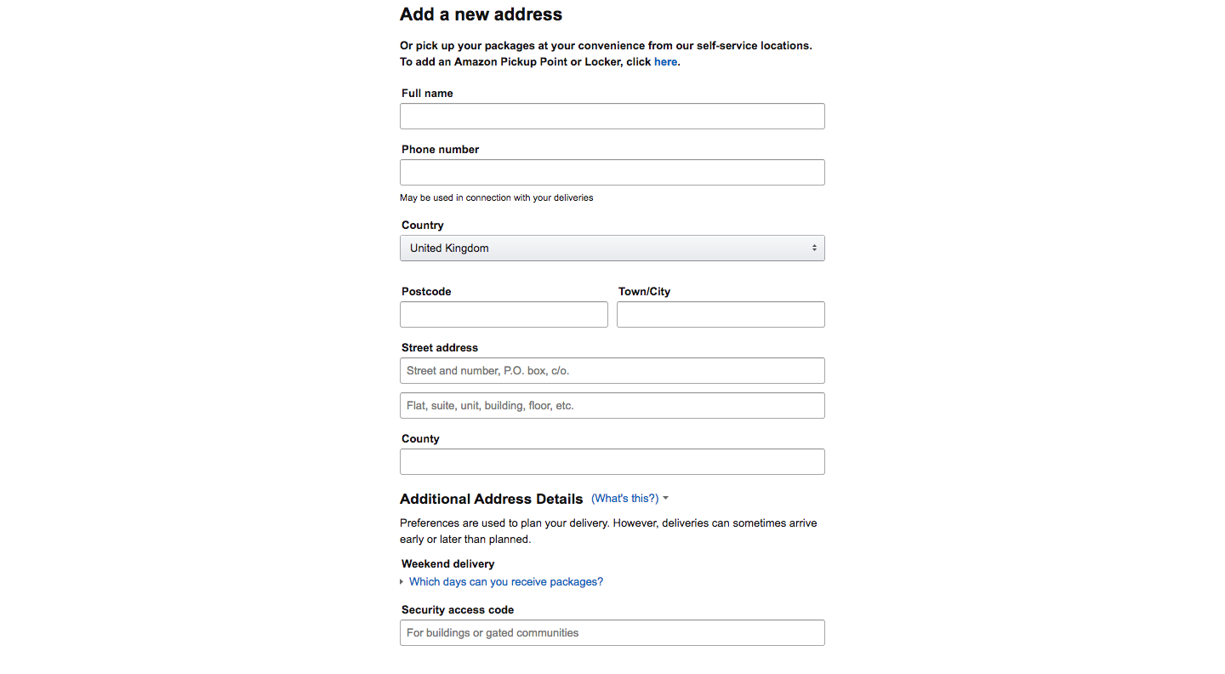Click the "Street and number" address line
The height and width of the screenshot is (674, 1225).
click(x=612, y=371)
